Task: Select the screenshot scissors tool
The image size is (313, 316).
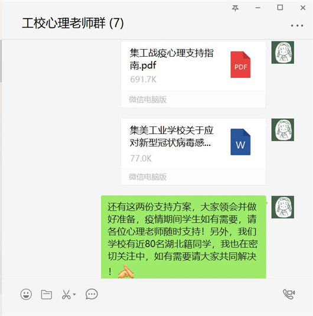Action: tap(66, 294)
